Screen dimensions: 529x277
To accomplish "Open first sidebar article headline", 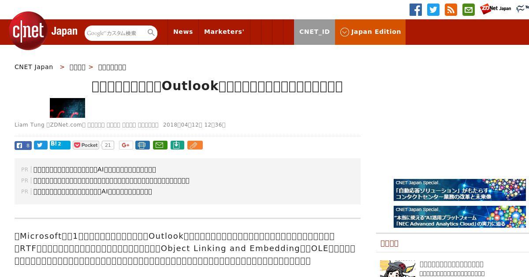I will [x=451, y=264].
